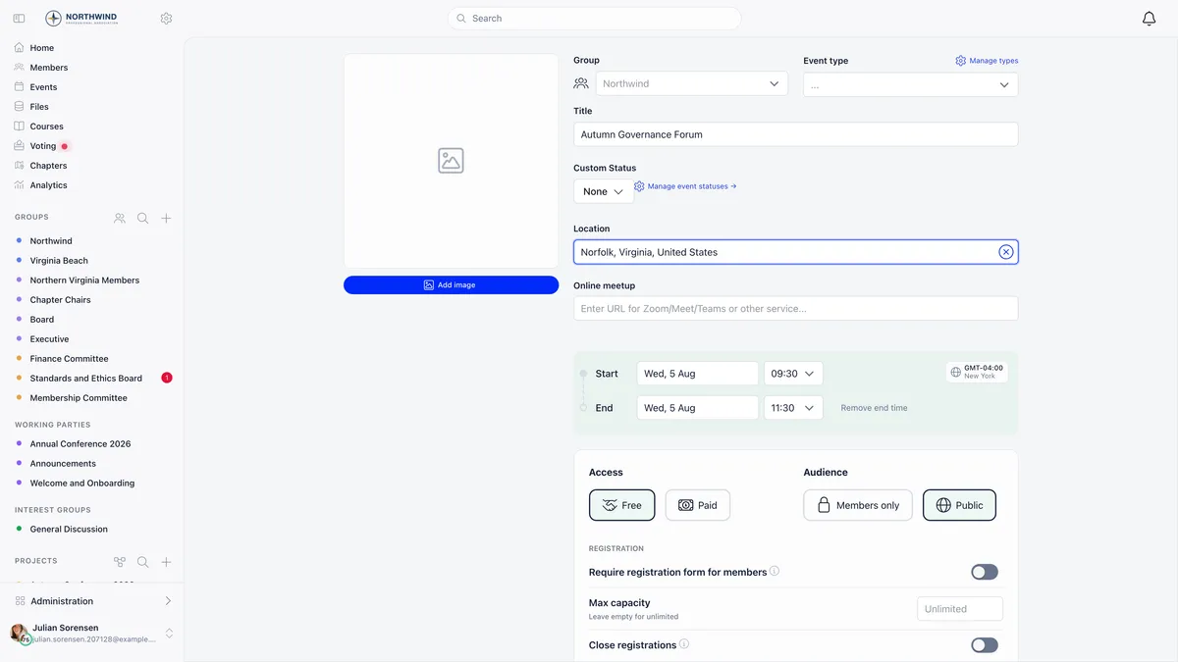Open Annual Conference 2026 working party
The image size is (1178, 662).
click(80, 444)
